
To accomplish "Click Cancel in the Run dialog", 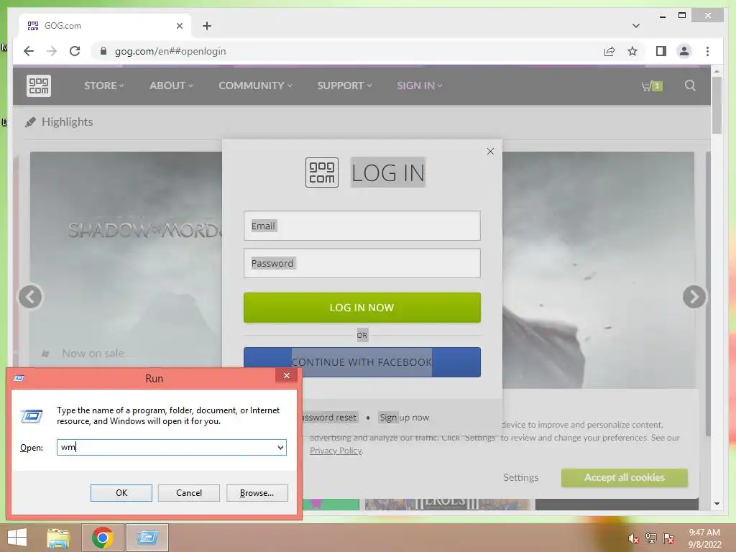I will point(189,493).
